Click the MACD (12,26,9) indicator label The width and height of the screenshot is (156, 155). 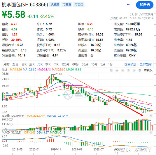click(12, 132)
